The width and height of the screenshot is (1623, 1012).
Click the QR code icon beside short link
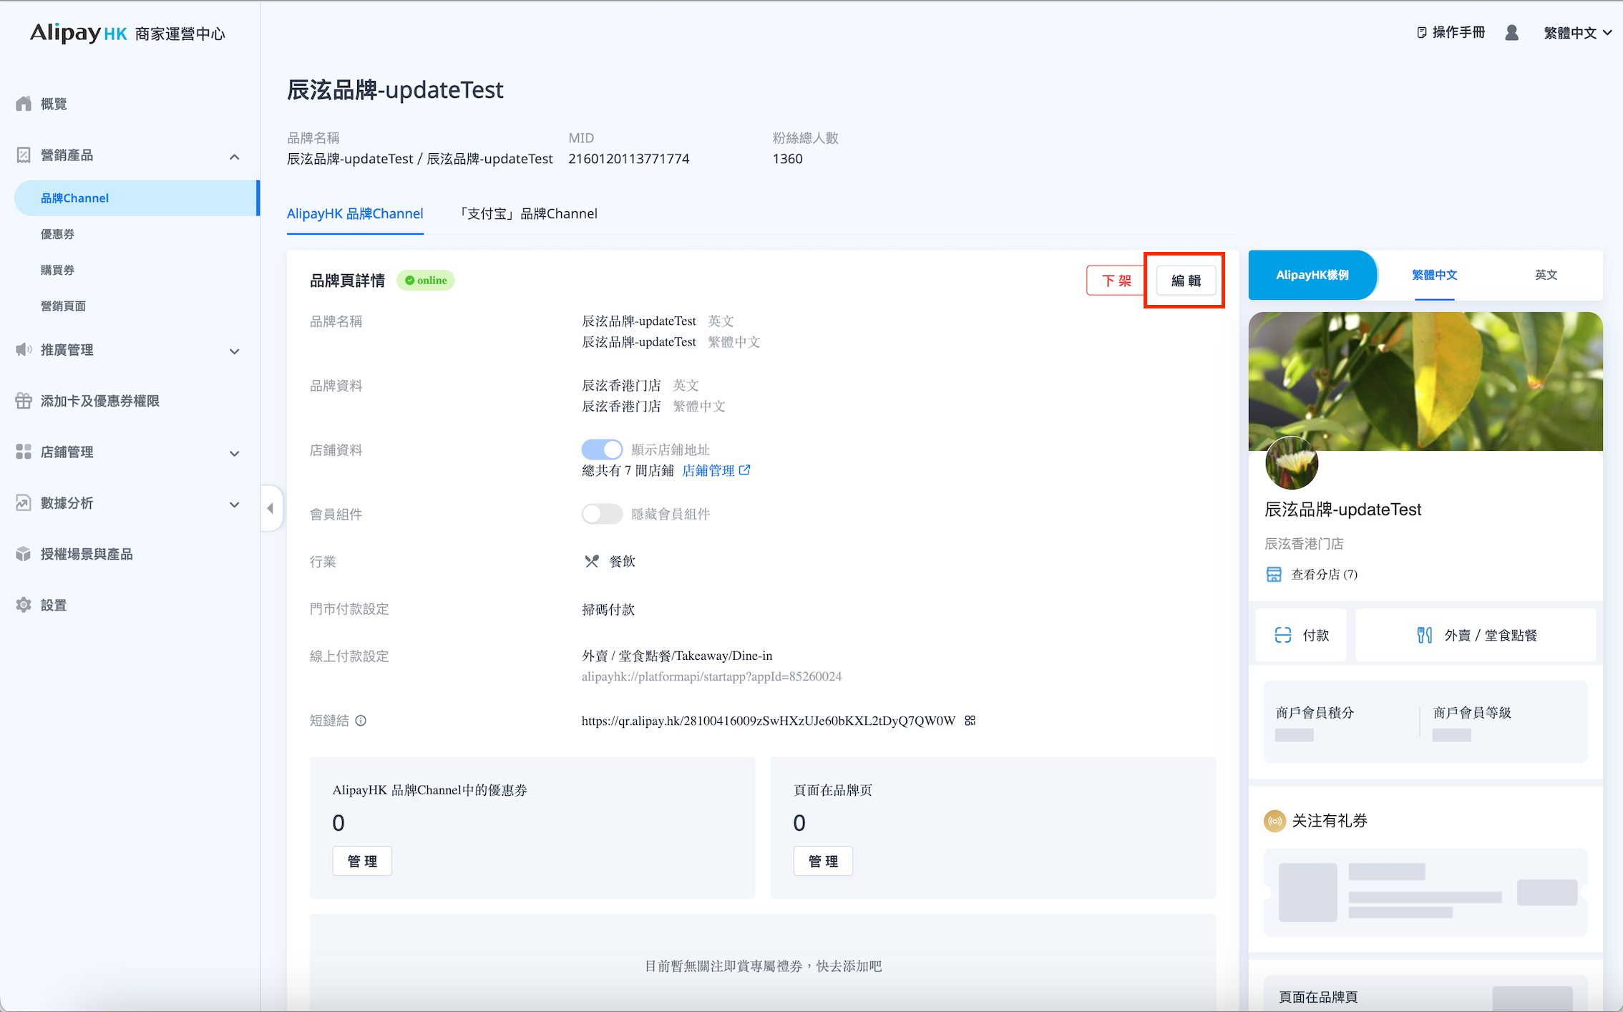(970, 721)
